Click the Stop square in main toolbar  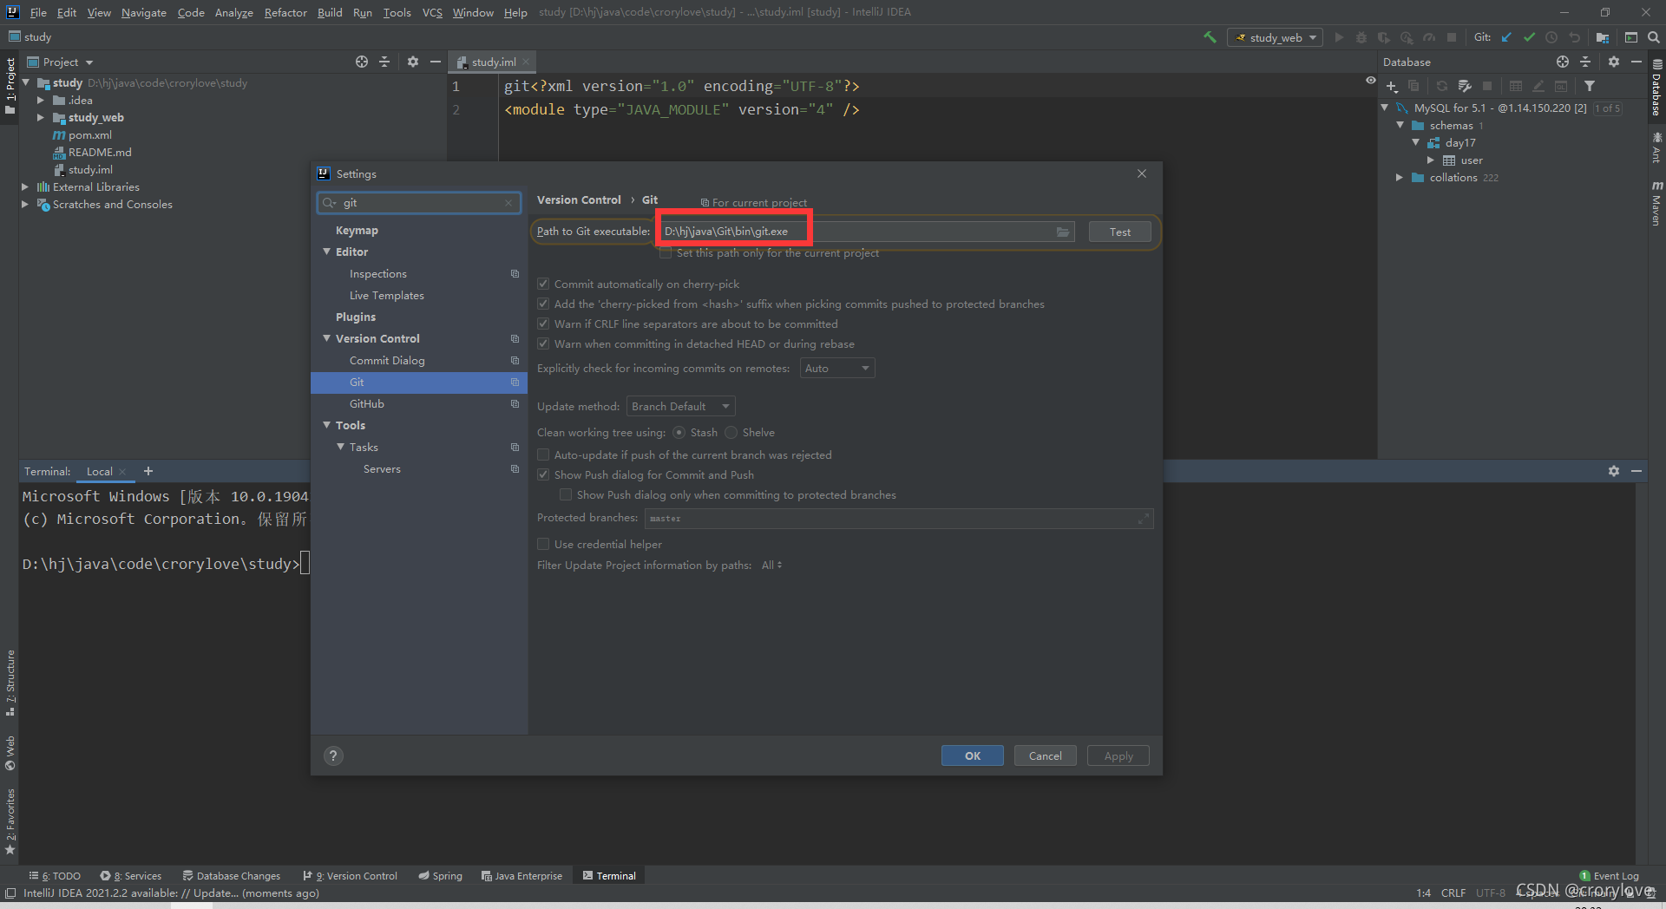tap(1452, 37)
